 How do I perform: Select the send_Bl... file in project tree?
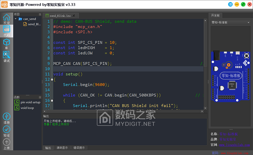tap(34, 24)
